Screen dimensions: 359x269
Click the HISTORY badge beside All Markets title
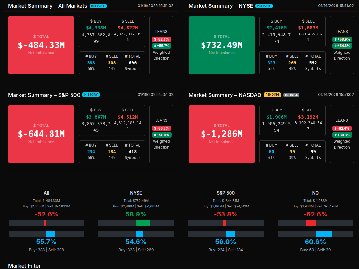[x=98, y=6]
